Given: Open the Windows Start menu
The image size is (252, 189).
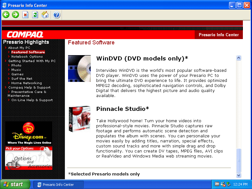Looking at the screenshot, I should (15, 184).
